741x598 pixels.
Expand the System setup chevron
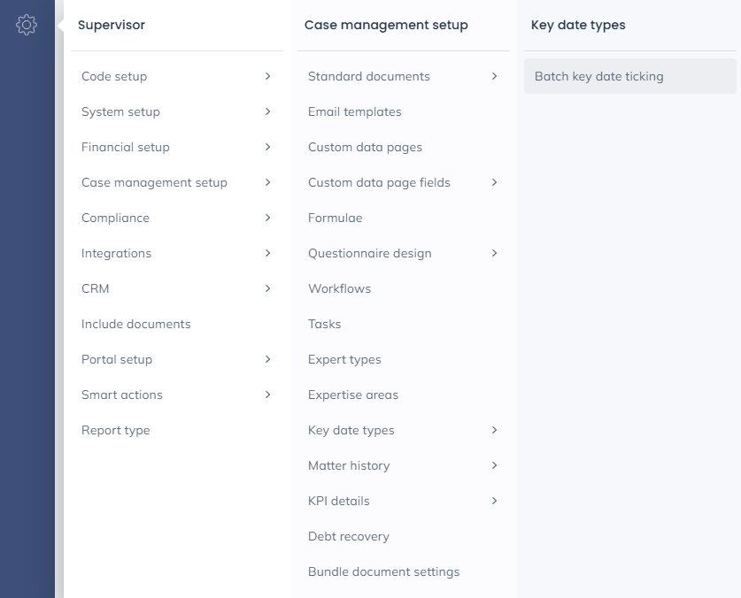(267, 111)
